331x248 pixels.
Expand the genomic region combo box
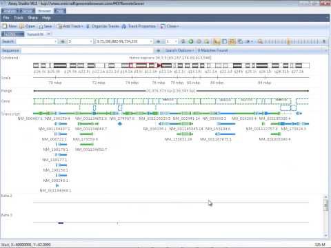coord(151,41)
